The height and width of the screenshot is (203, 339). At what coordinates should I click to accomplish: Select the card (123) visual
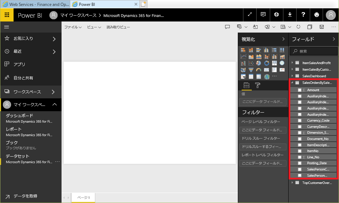click(266, 70)
